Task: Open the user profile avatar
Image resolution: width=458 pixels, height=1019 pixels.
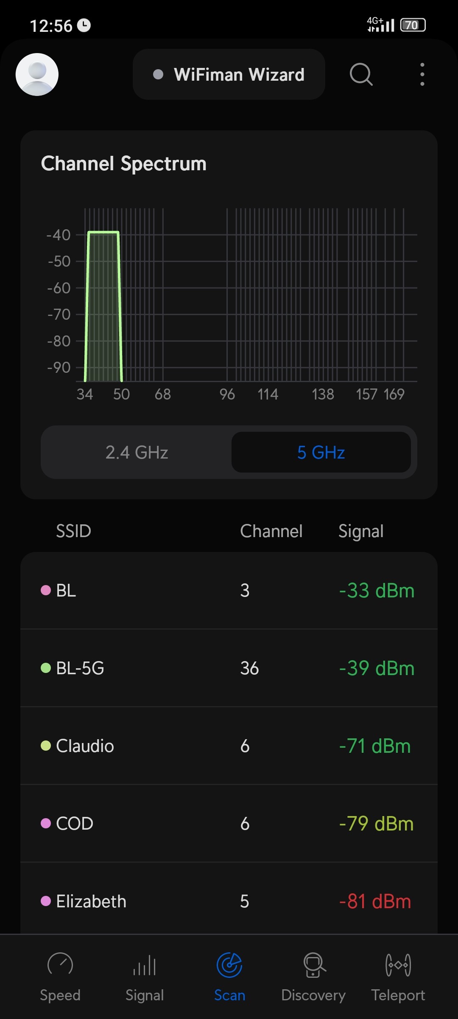Action: click(37, 74)
